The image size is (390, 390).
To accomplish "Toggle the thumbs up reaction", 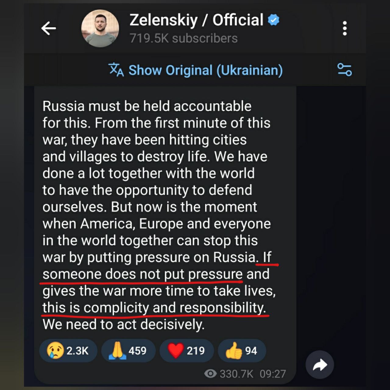I will (x=242, y=351).
